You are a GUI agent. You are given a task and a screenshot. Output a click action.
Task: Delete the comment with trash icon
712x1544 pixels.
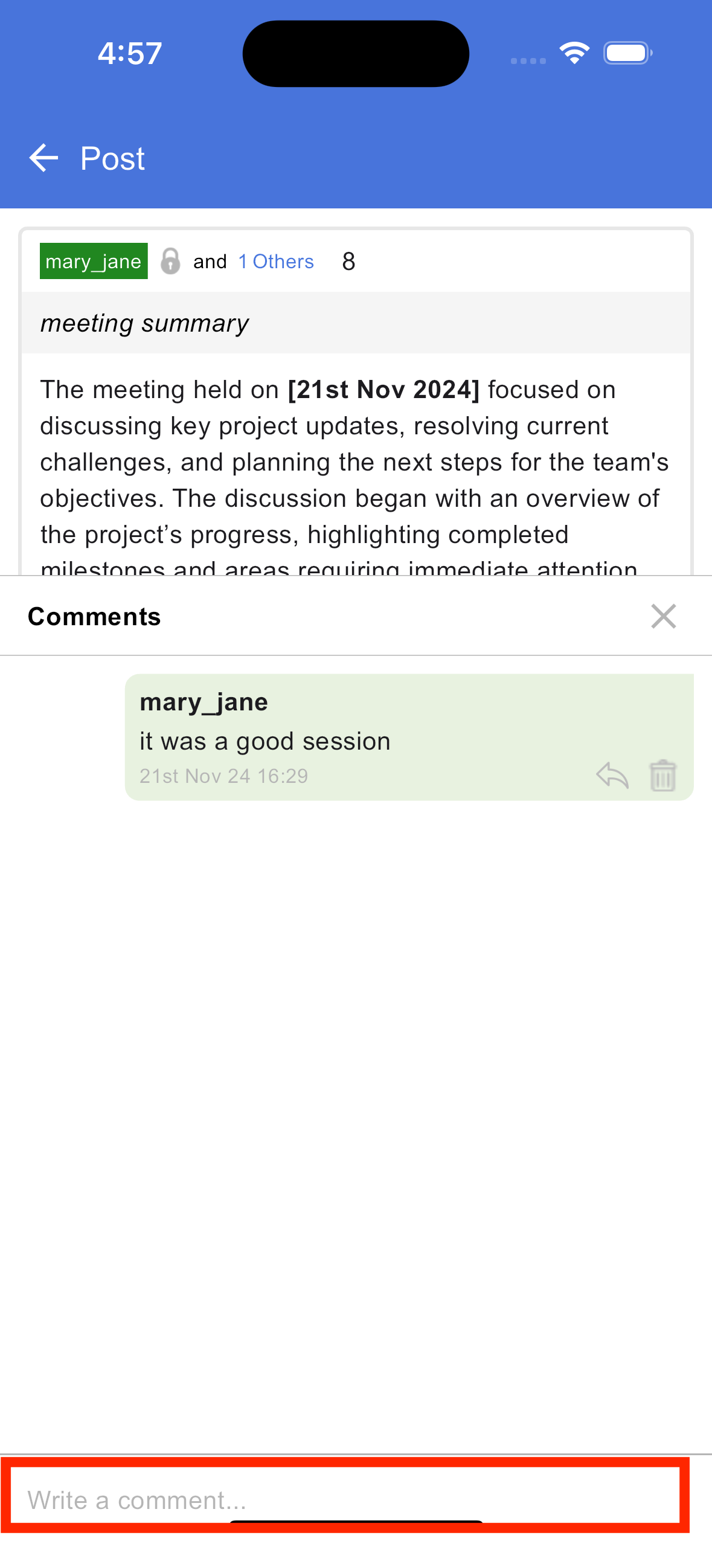tap(662, 775)
